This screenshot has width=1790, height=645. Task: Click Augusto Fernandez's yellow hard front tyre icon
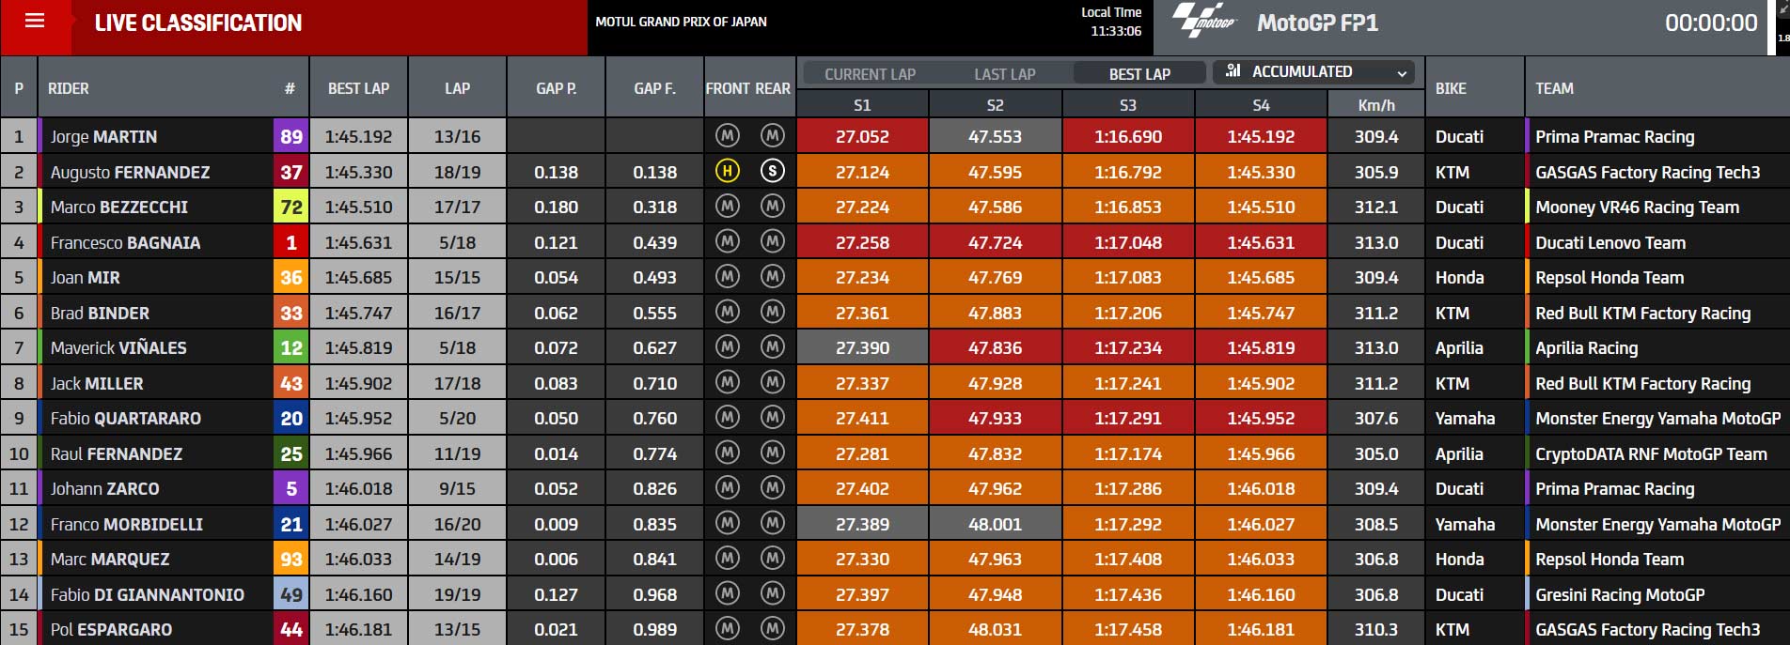click(727, 171)
